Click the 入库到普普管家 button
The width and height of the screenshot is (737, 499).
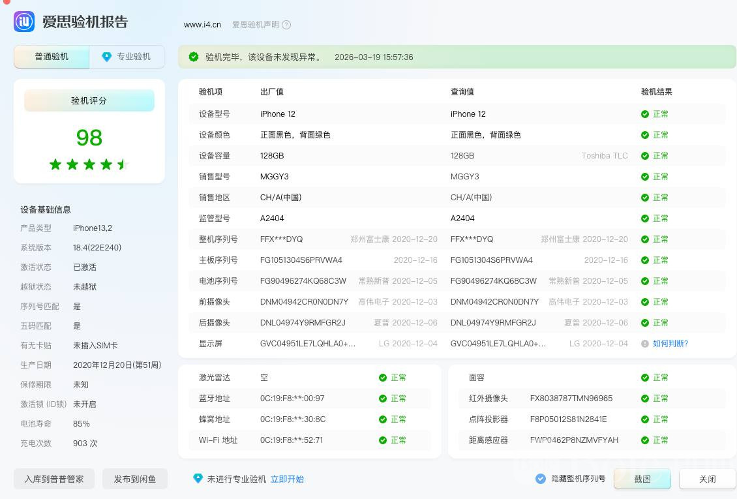[54, 479]
